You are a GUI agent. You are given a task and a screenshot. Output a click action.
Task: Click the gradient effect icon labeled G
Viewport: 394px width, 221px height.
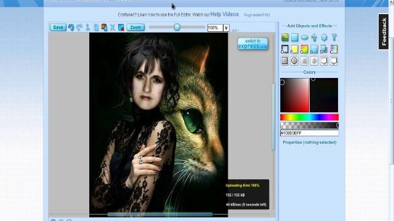pyautogui.click(x=304, y=49)
